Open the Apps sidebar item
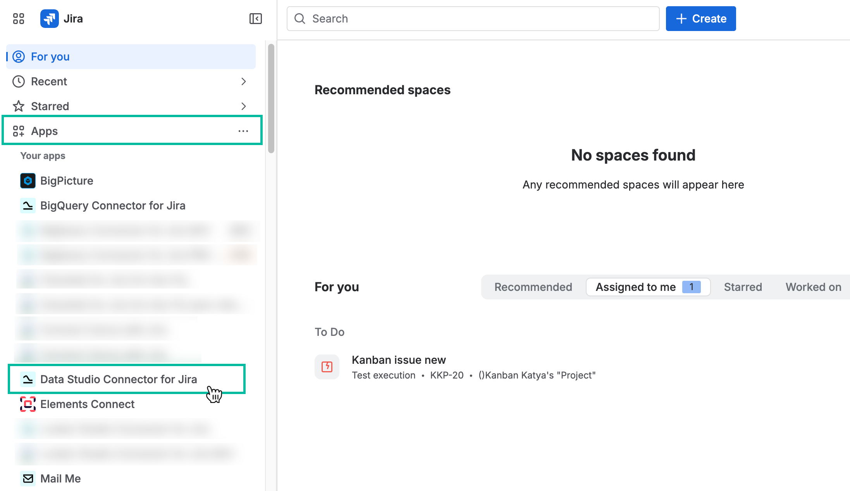 [x=131, y=131]
